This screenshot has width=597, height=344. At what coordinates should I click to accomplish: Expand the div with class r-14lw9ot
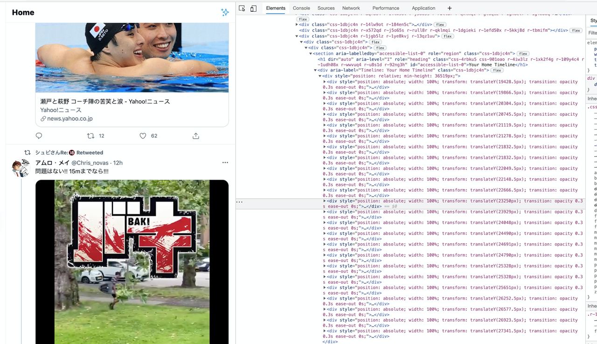tap(297, 25)
